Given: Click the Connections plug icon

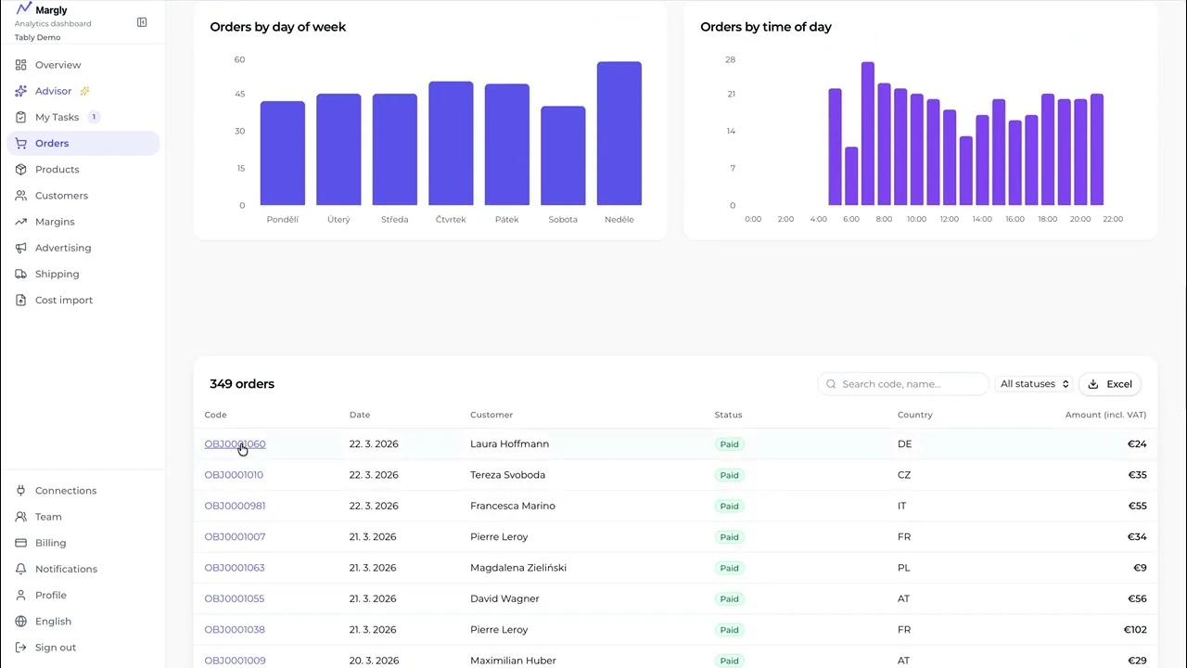Looking at the screenshot, I should pos(21,491).
